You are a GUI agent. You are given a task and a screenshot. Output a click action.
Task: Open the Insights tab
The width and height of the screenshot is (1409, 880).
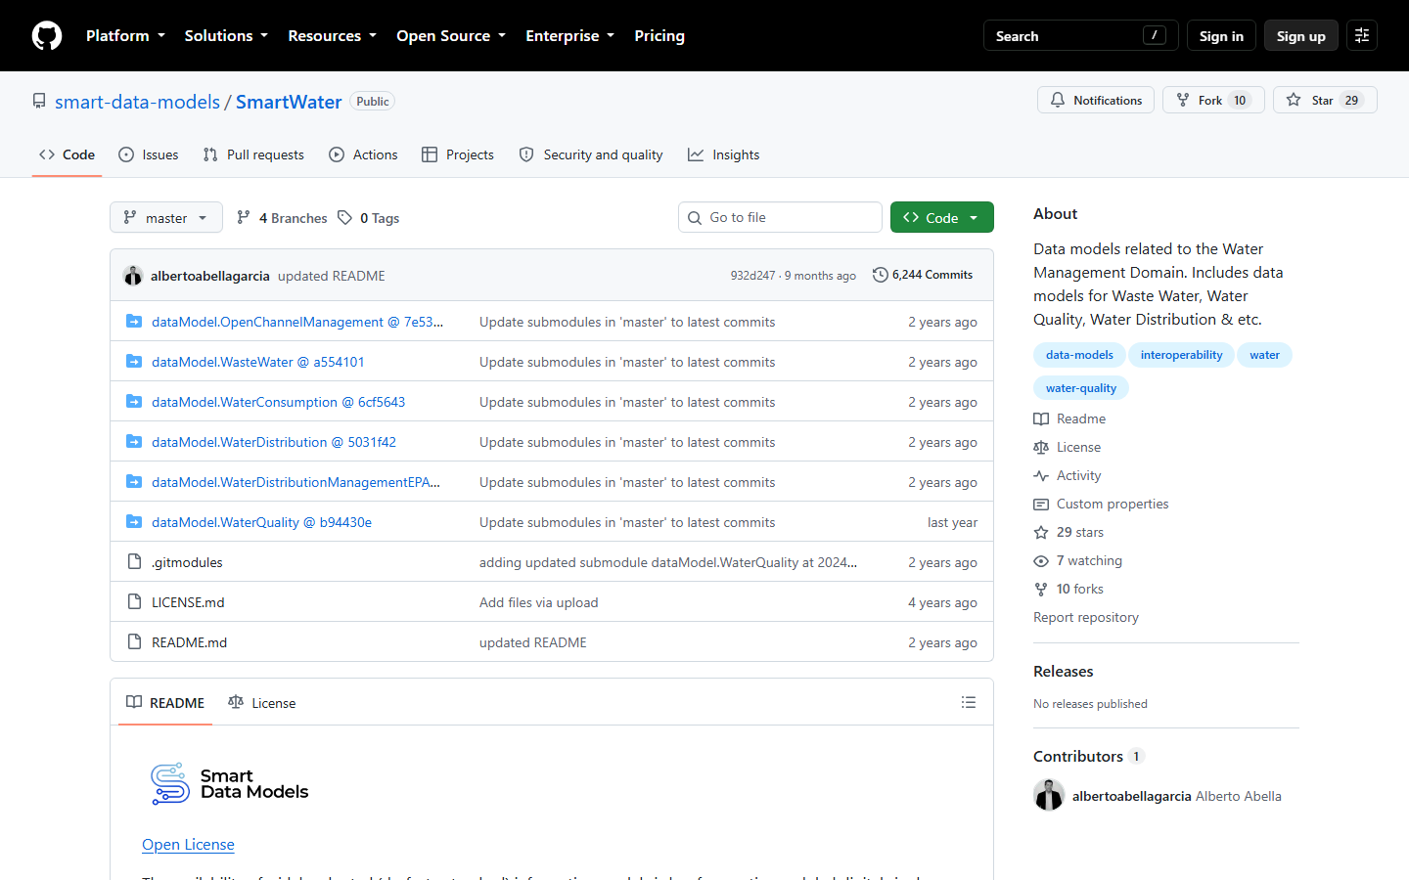724,154
